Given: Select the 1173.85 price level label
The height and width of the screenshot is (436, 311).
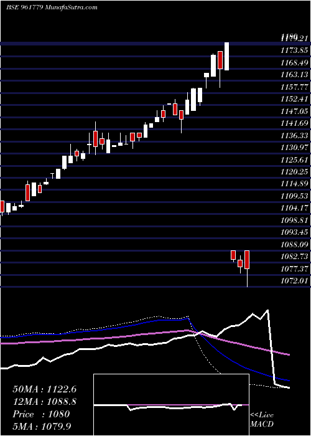Looking at the screenshot, I should (294, 50).
